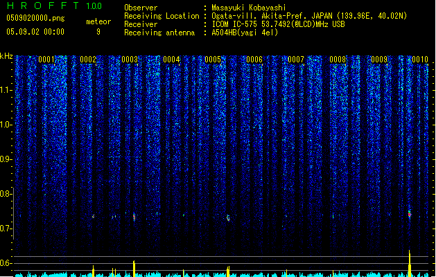Click the minute marker 0005
Image resolution: width=436 pixels, height=277 pixels.
pos(213,60)
